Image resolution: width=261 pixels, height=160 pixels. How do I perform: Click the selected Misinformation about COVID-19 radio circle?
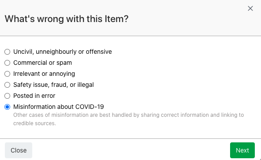pyautogui.click(x=8, y=107)
